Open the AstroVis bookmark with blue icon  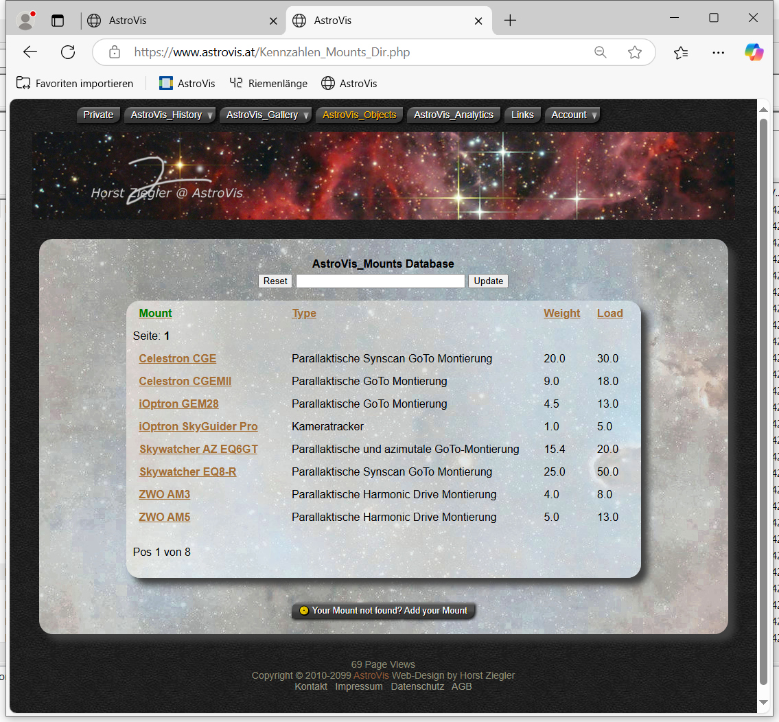pyautogui.click(x=187, y=84)
